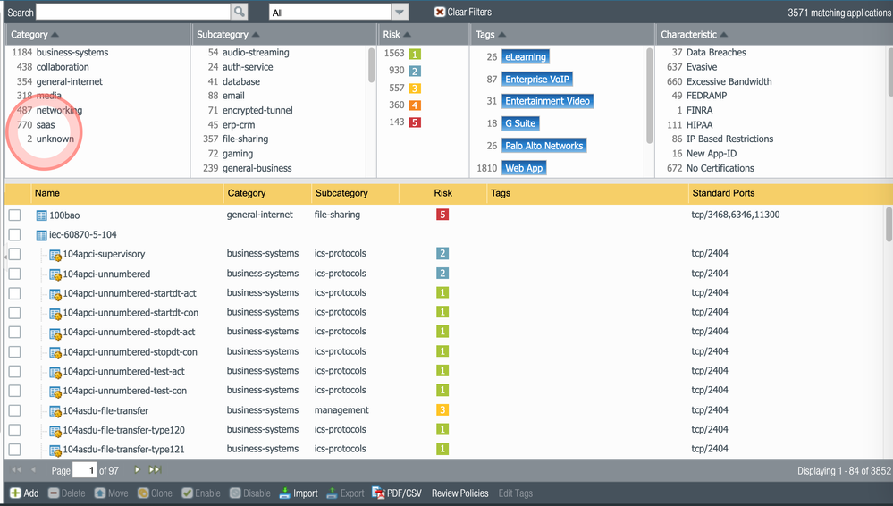Check the 100bao row checkbox
This screenshot has width=893, height=506.
[x=14, y=215]
